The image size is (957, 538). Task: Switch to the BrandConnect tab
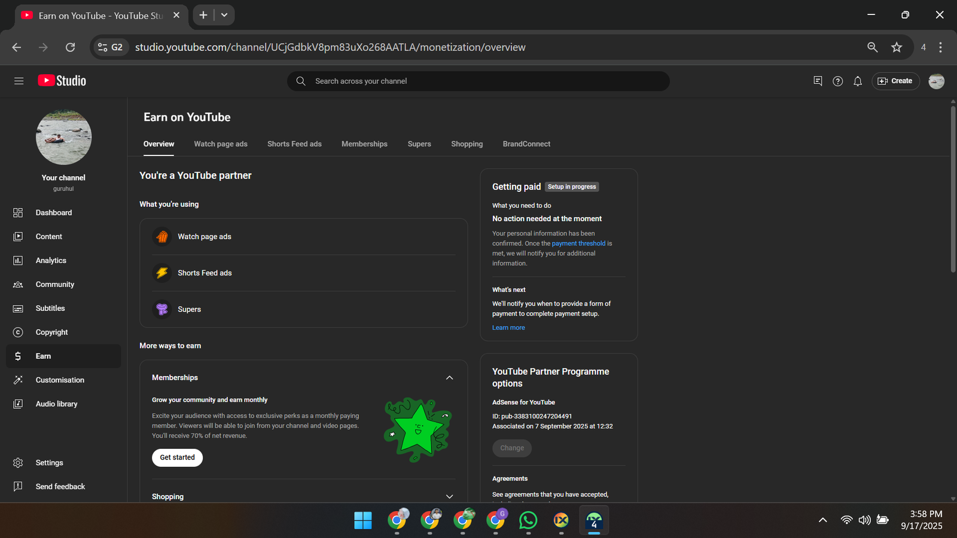click(526, 144)
